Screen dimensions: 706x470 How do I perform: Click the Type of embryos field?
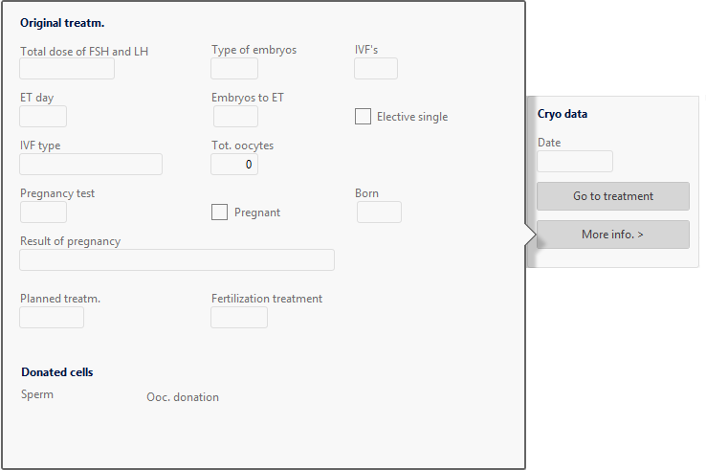click(x=234, y=69)
